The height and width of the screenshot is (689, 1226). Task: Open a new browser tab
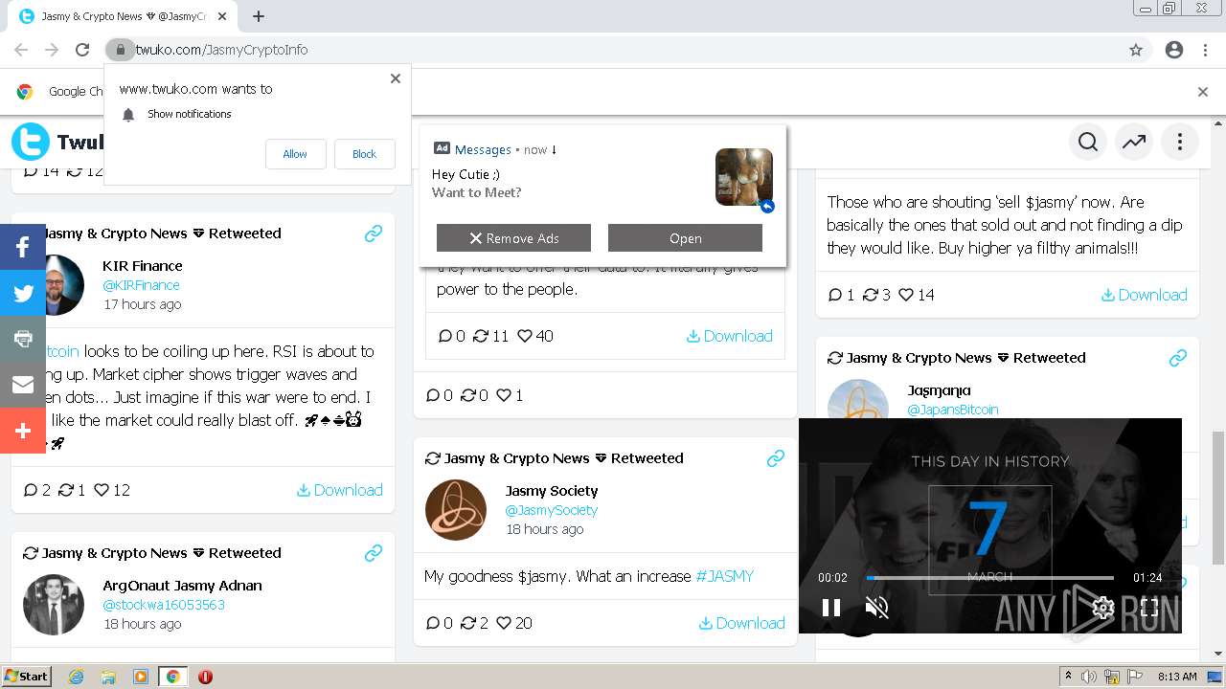[x=259, y=16]
